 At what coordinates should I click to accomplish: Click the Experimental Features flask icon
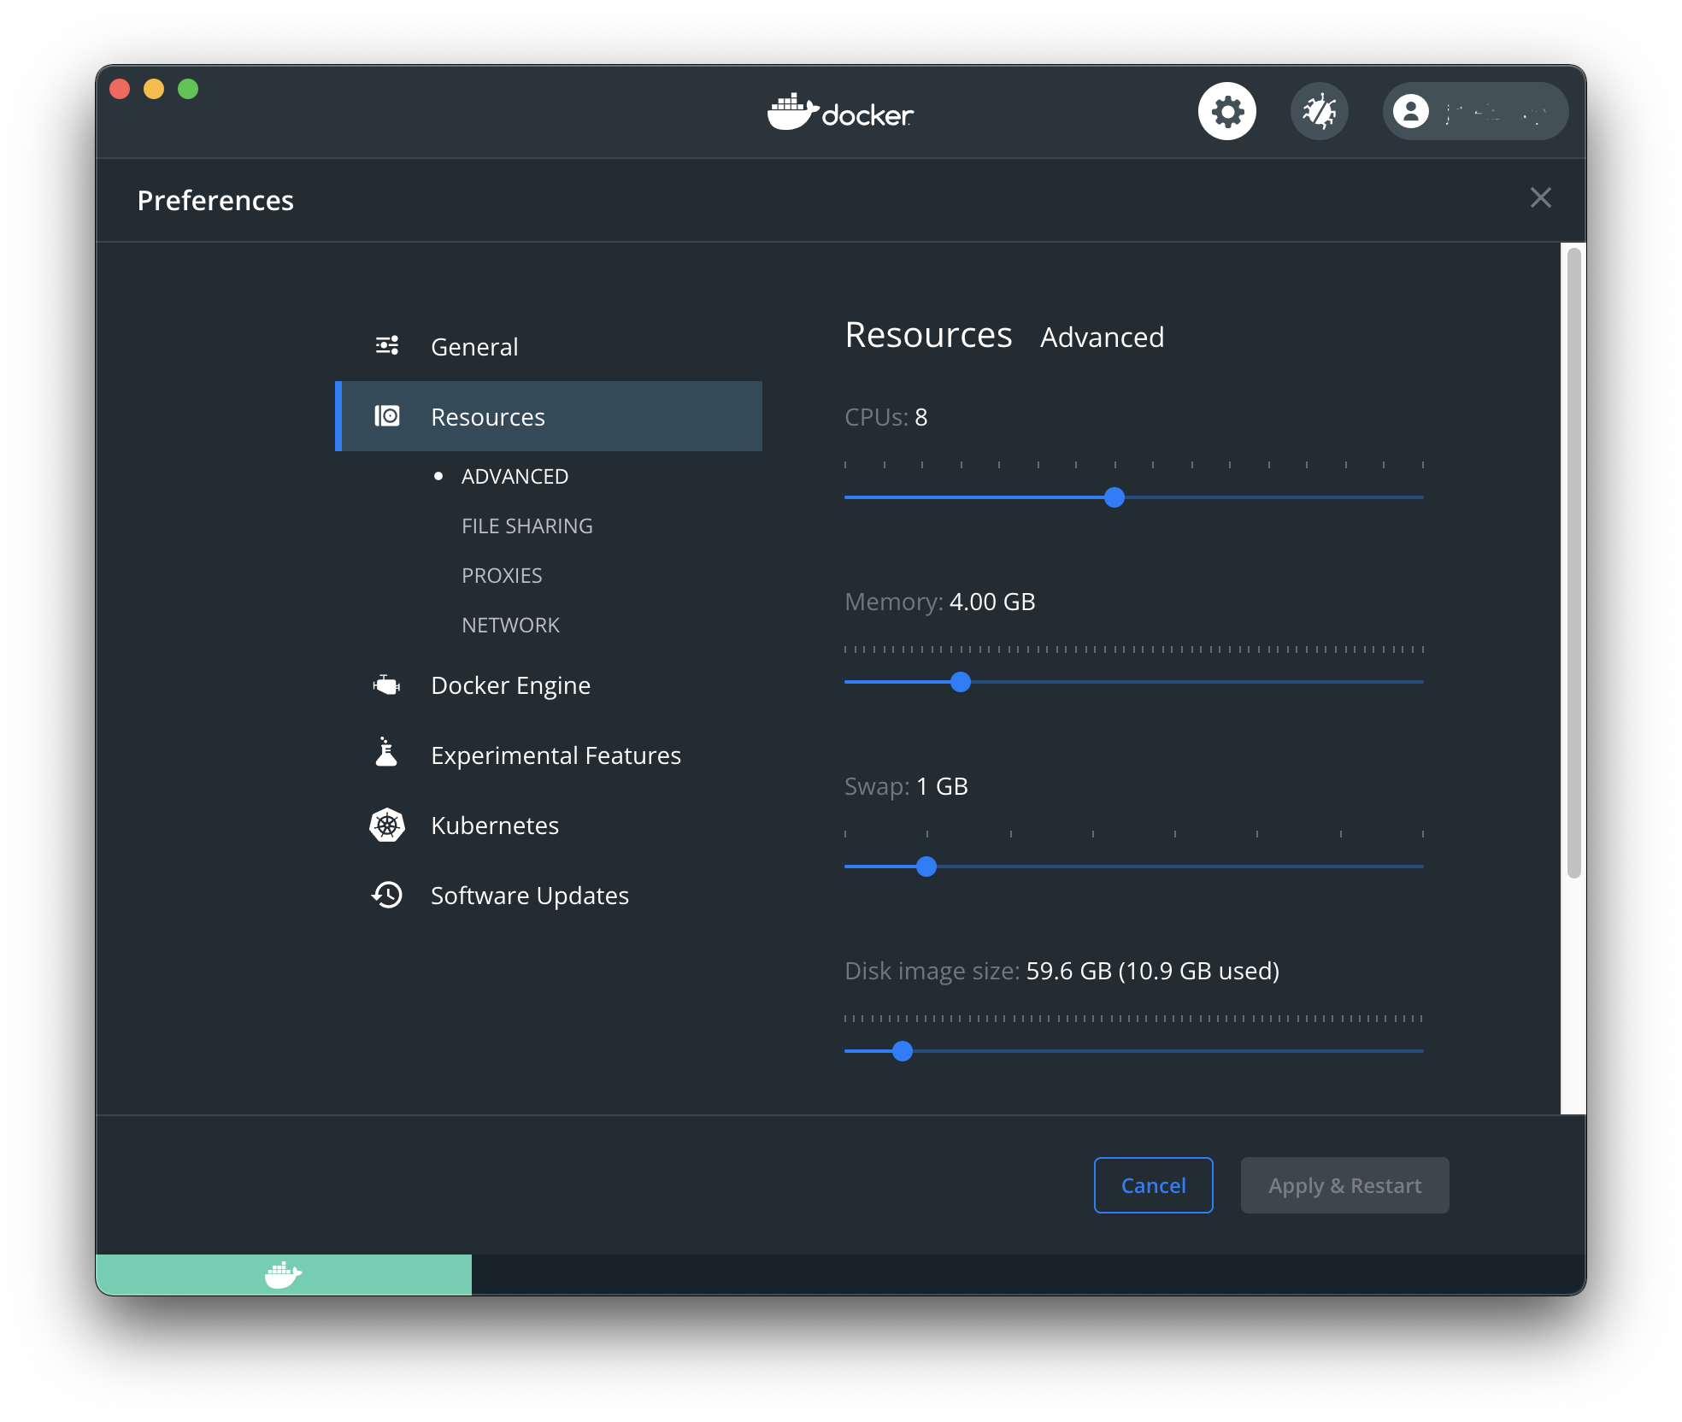[x=386, y=754]
